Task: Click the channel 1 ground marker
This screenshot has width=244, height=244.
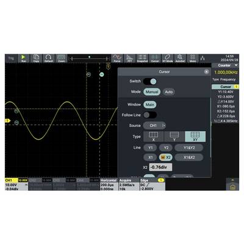Action: 7,121
